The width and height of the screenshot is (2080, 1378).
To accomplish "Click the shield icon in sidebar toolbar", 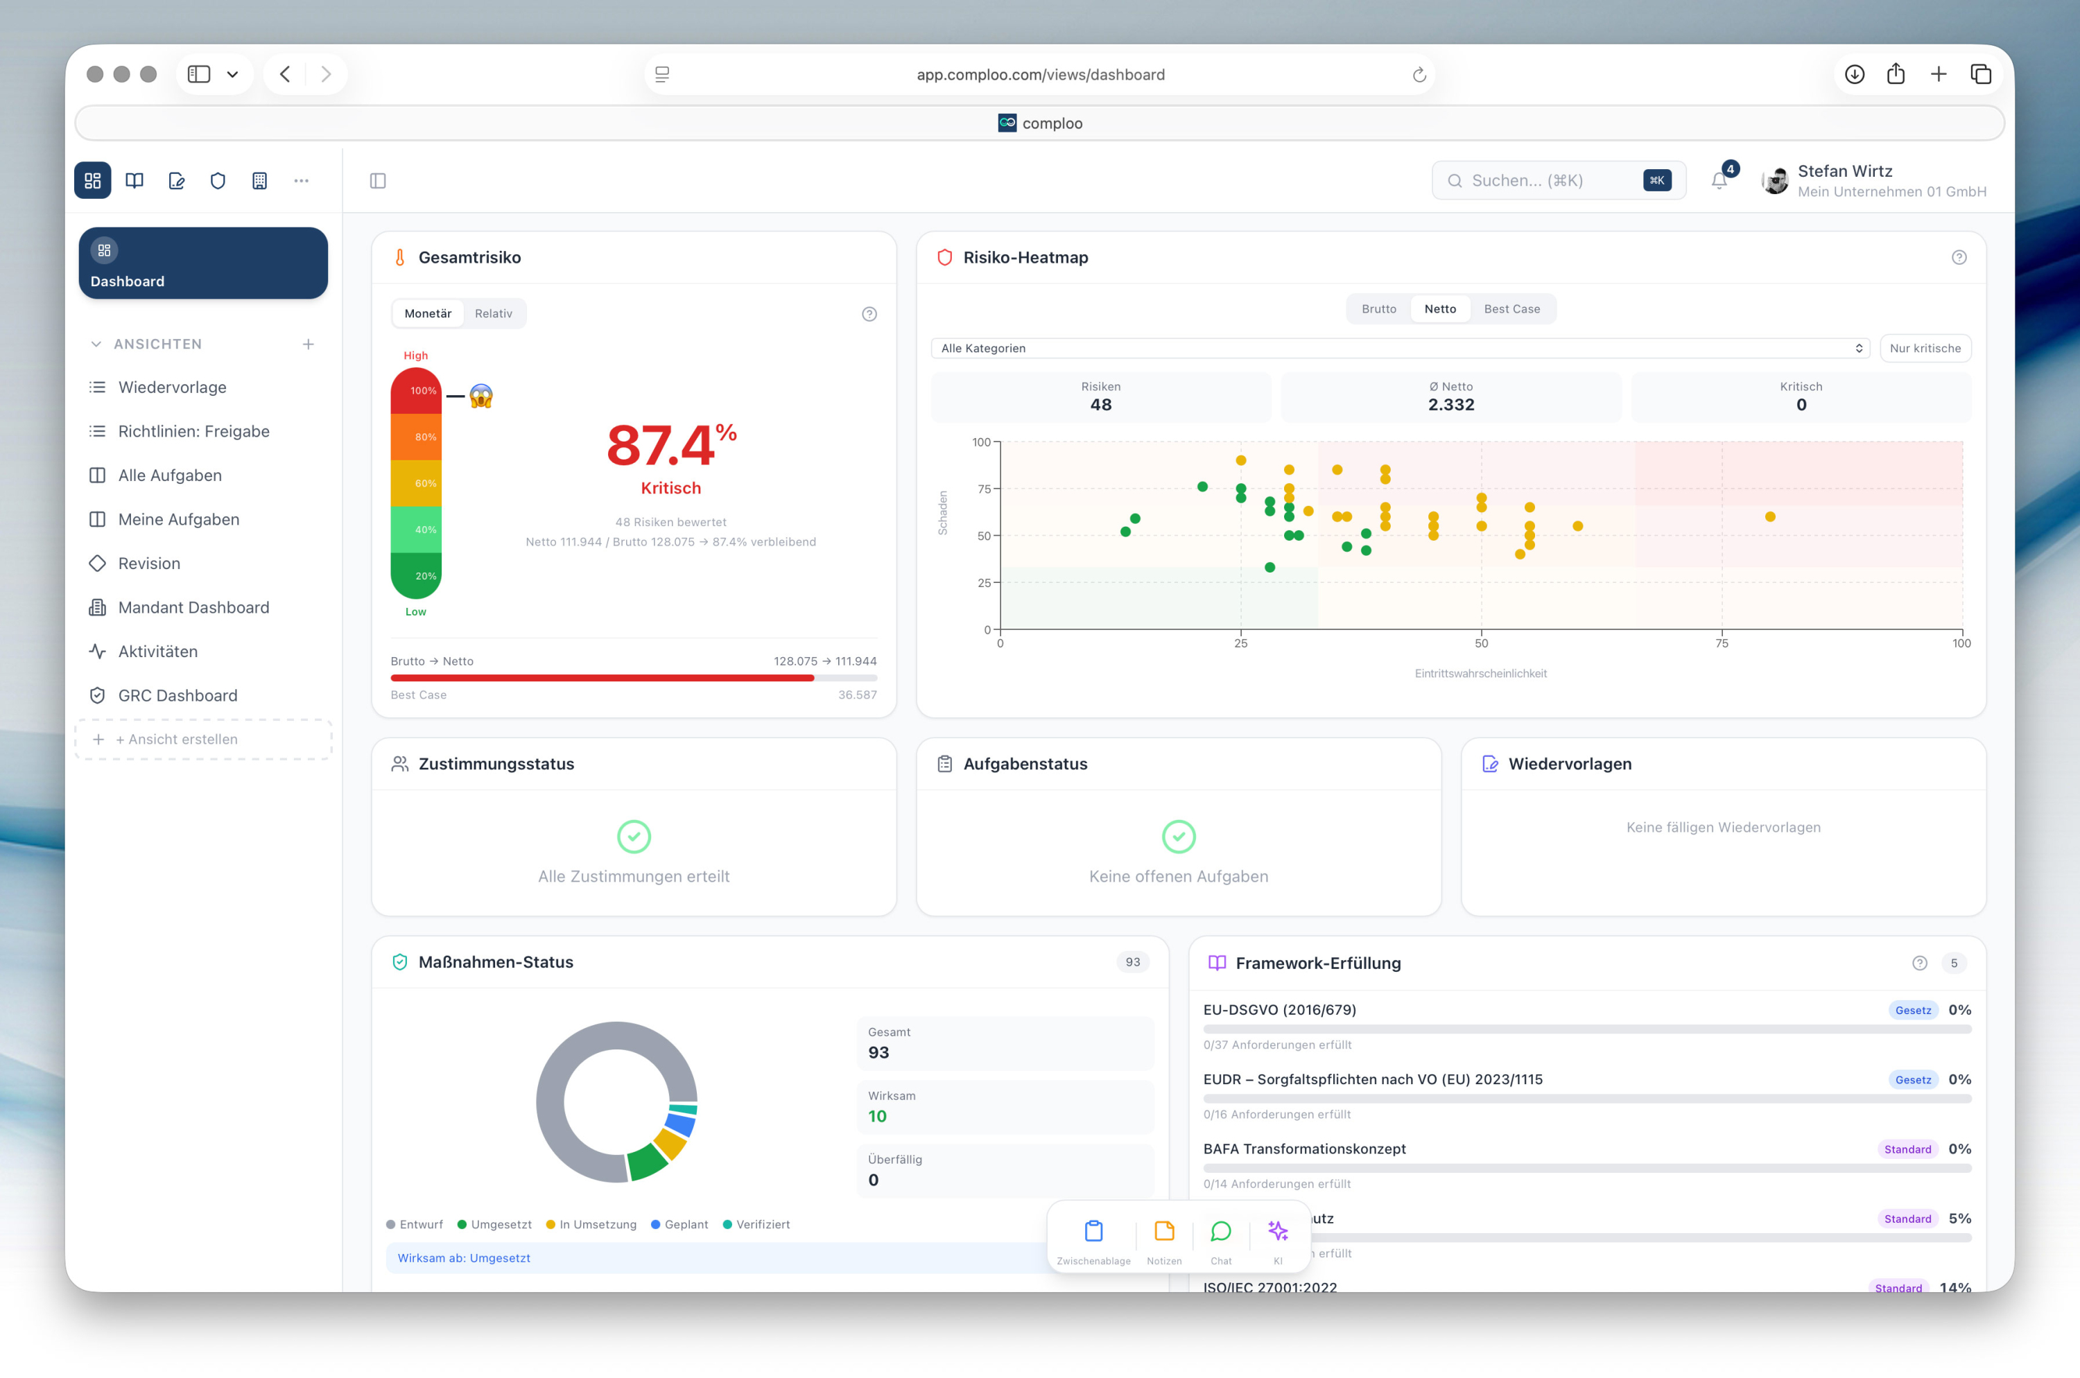I will 218,181.
